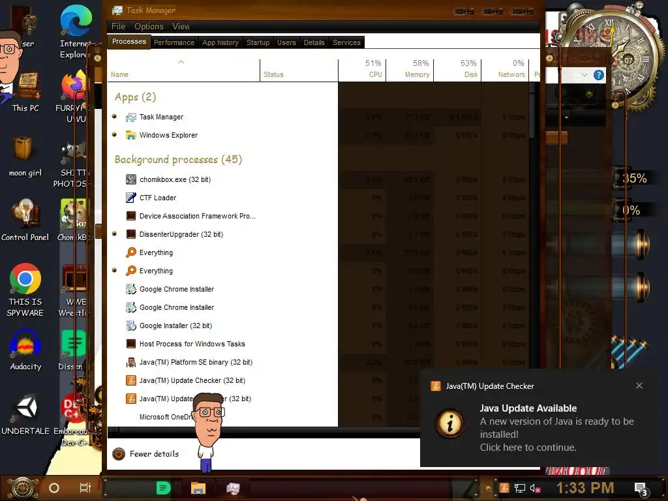Click the Google Installer (32 bit) icon

pos(130,326)
